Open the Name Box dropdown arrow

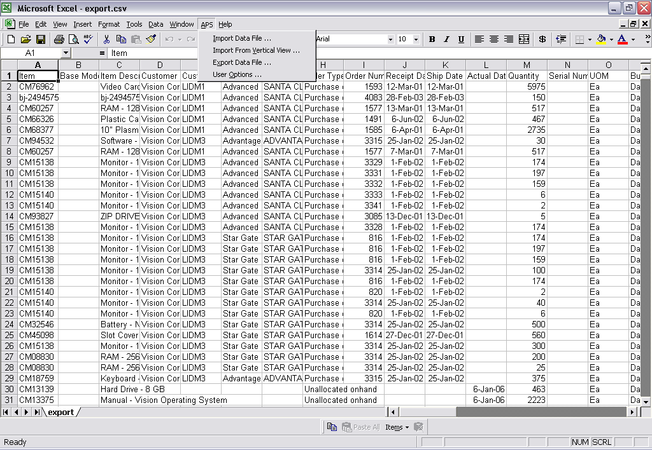click(66, 53)
